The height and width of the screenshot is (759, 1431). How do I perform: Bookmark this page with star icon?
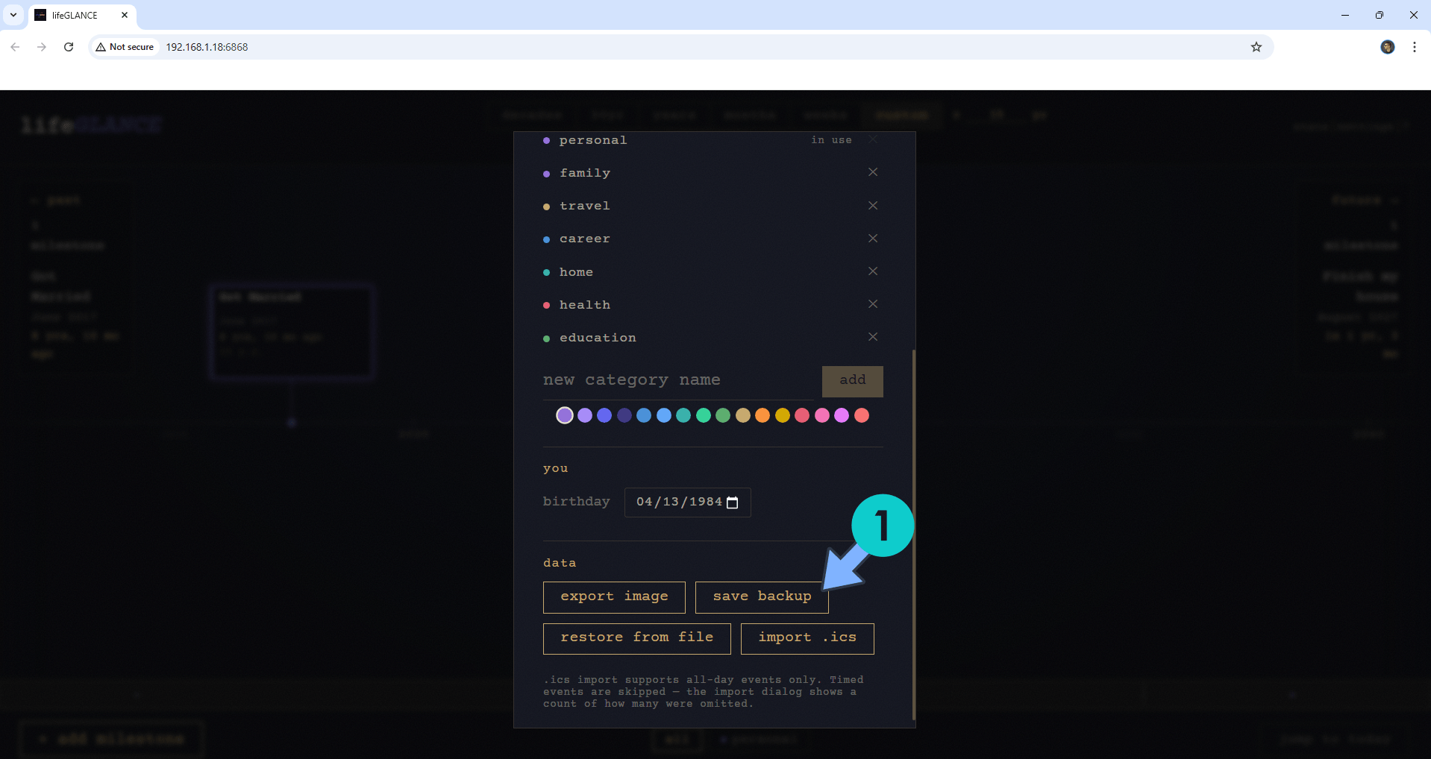coord(1256,47)
